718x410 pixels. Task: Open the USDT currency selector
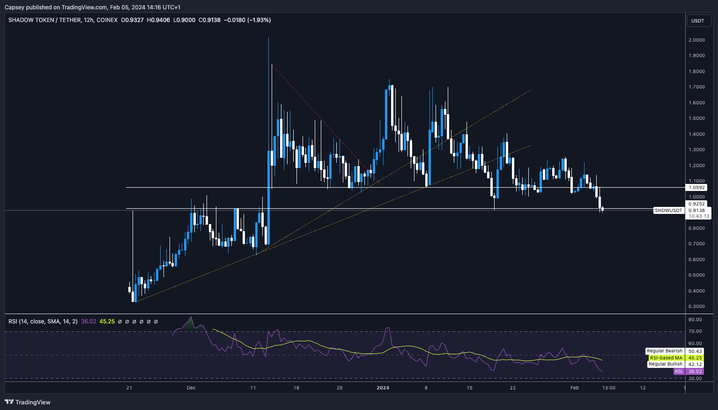pyautogui.click(x=698, y=21)
